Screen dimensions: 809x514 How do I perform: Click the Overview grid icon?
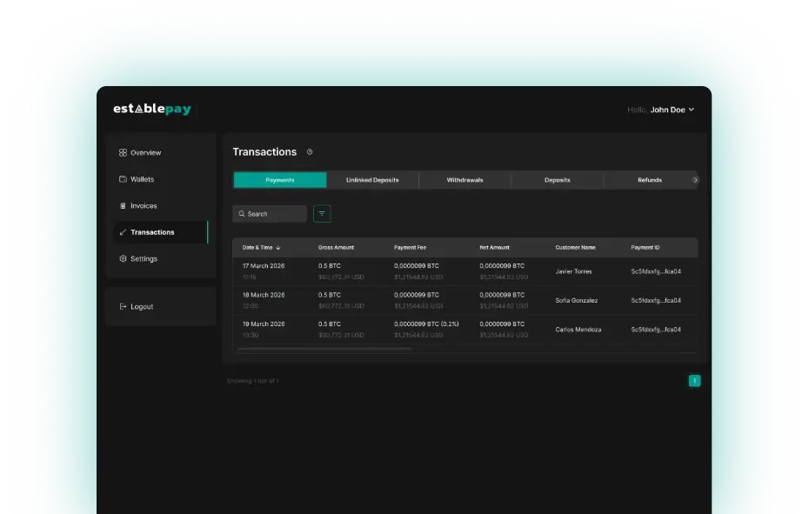[123, 153]
